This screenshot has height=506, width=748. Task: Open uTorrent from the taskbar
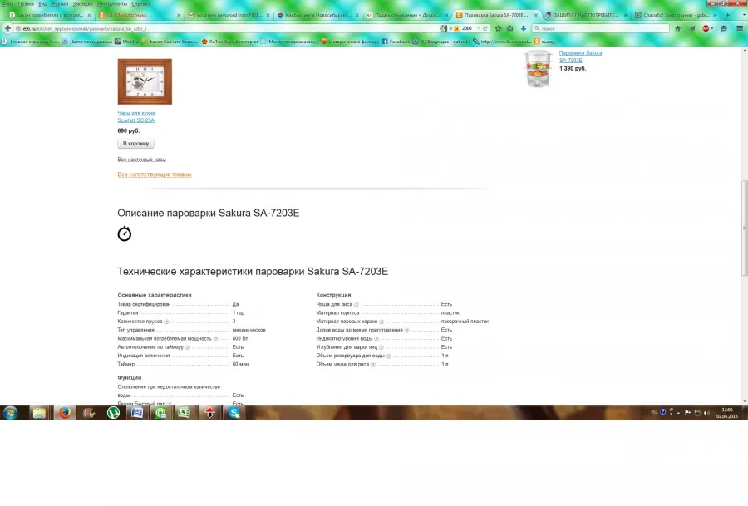[113, 412]
